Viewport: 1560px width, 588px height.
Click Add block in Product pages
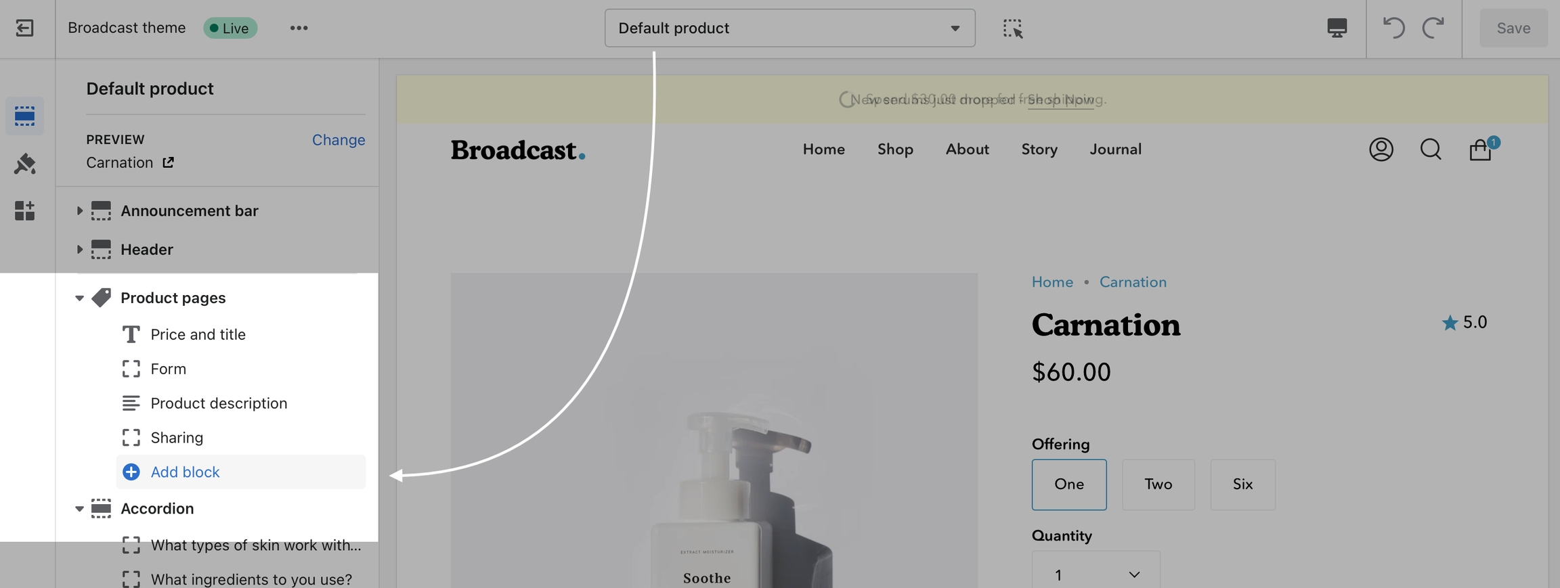[x=185, y=472]
